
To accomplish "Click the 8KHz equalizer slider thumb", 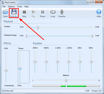I will click(x=91, y=62).
